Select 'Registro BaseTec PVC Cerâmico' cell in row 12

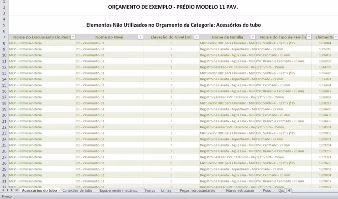tap(227, 67)
